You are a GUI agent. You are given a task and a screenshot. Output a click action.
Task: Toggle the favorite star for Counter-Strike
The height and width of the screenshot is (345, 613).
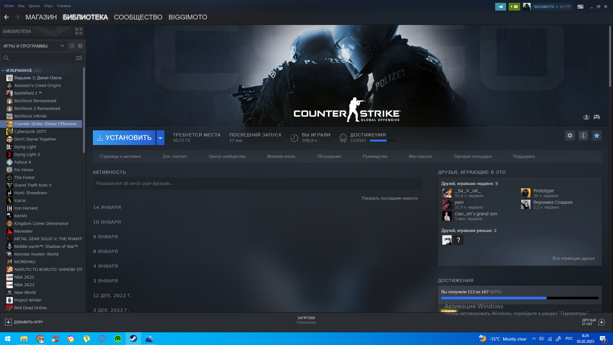pos(596,135)
